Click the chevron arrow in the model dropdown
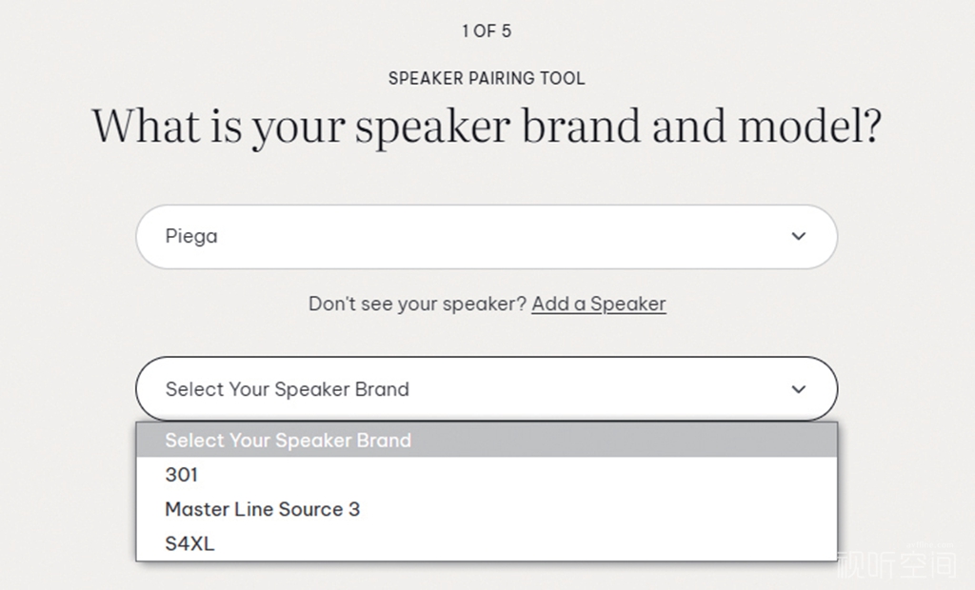 [799, 388]
